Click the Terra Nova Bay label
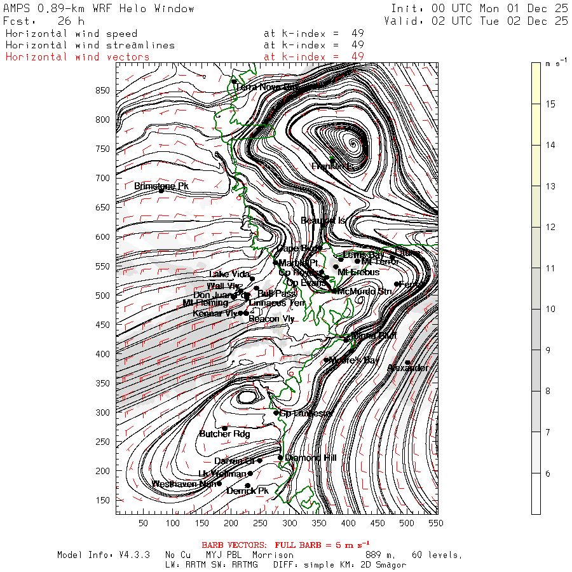Screen dimensions: 572x572 click(x=275, y=86)
